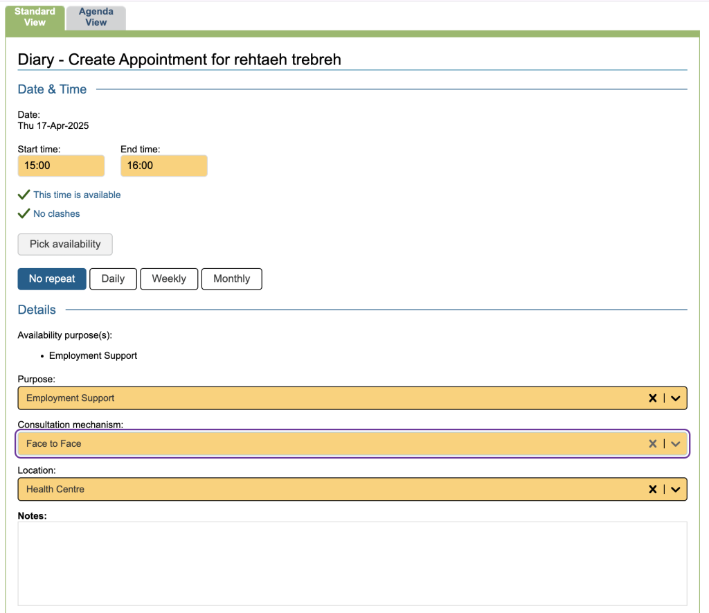Click the 'This time is available' link
Image resolution: width=709 pixels, height=613 pixels.
click(77, 195)
